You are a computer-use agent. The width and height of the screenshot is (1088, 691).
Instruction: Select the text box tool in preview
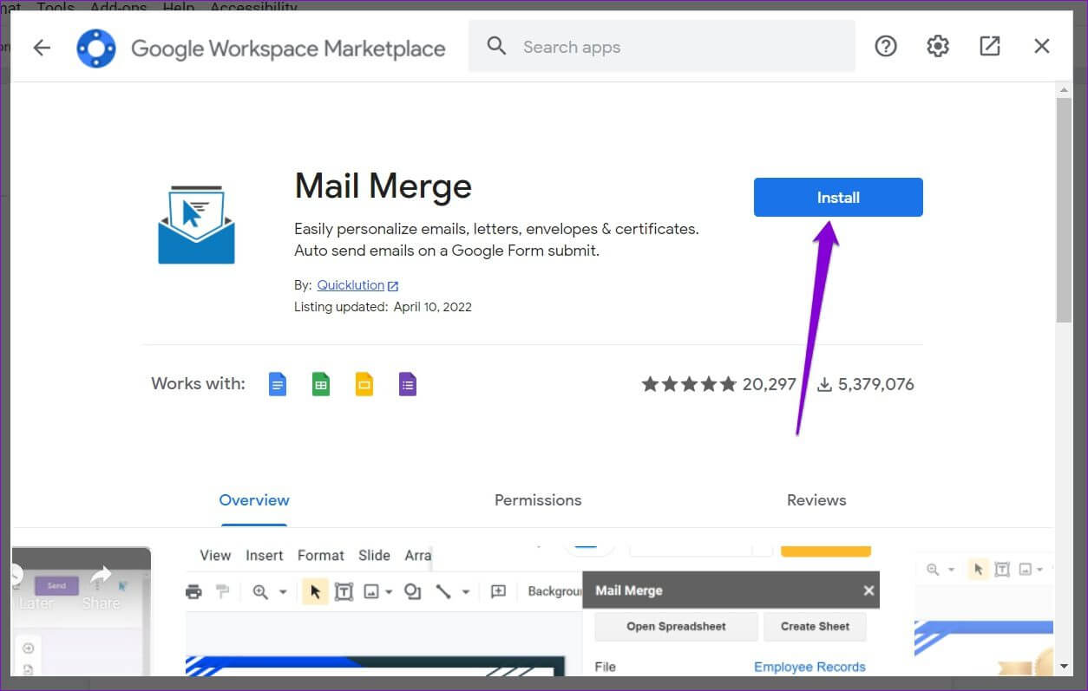(344, 592)
